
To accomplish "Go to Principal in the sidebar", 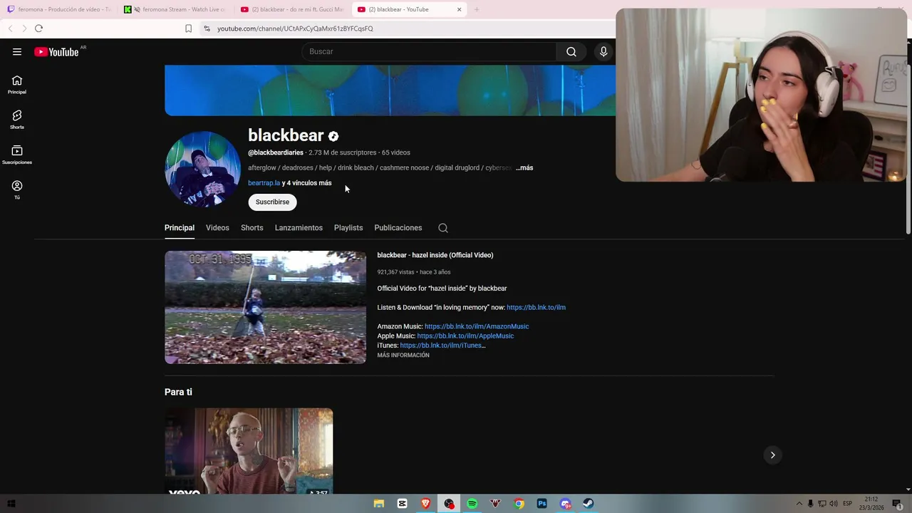I will pyautogui.click(x=17, y=85).
